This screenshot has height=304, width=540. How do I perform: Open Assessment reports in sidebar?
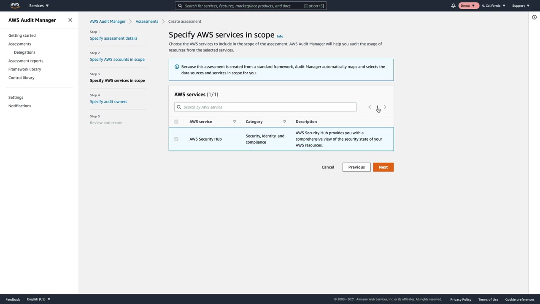pos(26,61)
